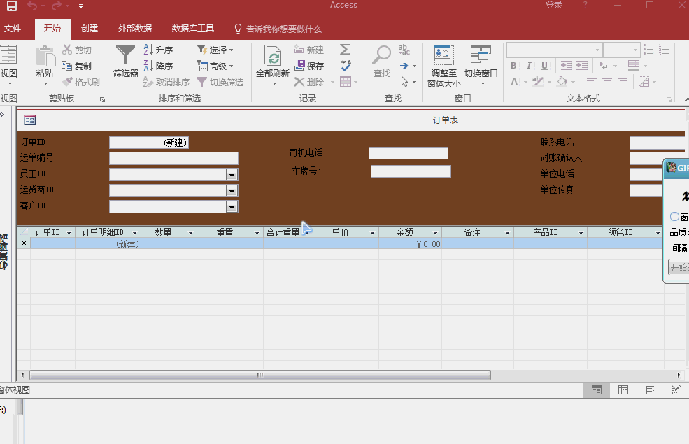Click the Refresh All (全部刷新) icon
The image size is (689, 444).
pos(273,56)
